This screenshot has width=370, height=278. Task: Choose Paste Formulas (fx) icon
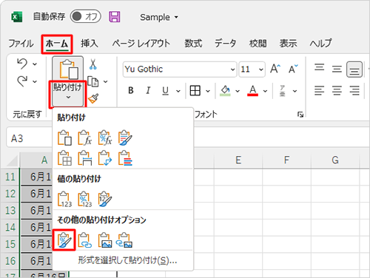pyautogui.click(x=85, y=138)
